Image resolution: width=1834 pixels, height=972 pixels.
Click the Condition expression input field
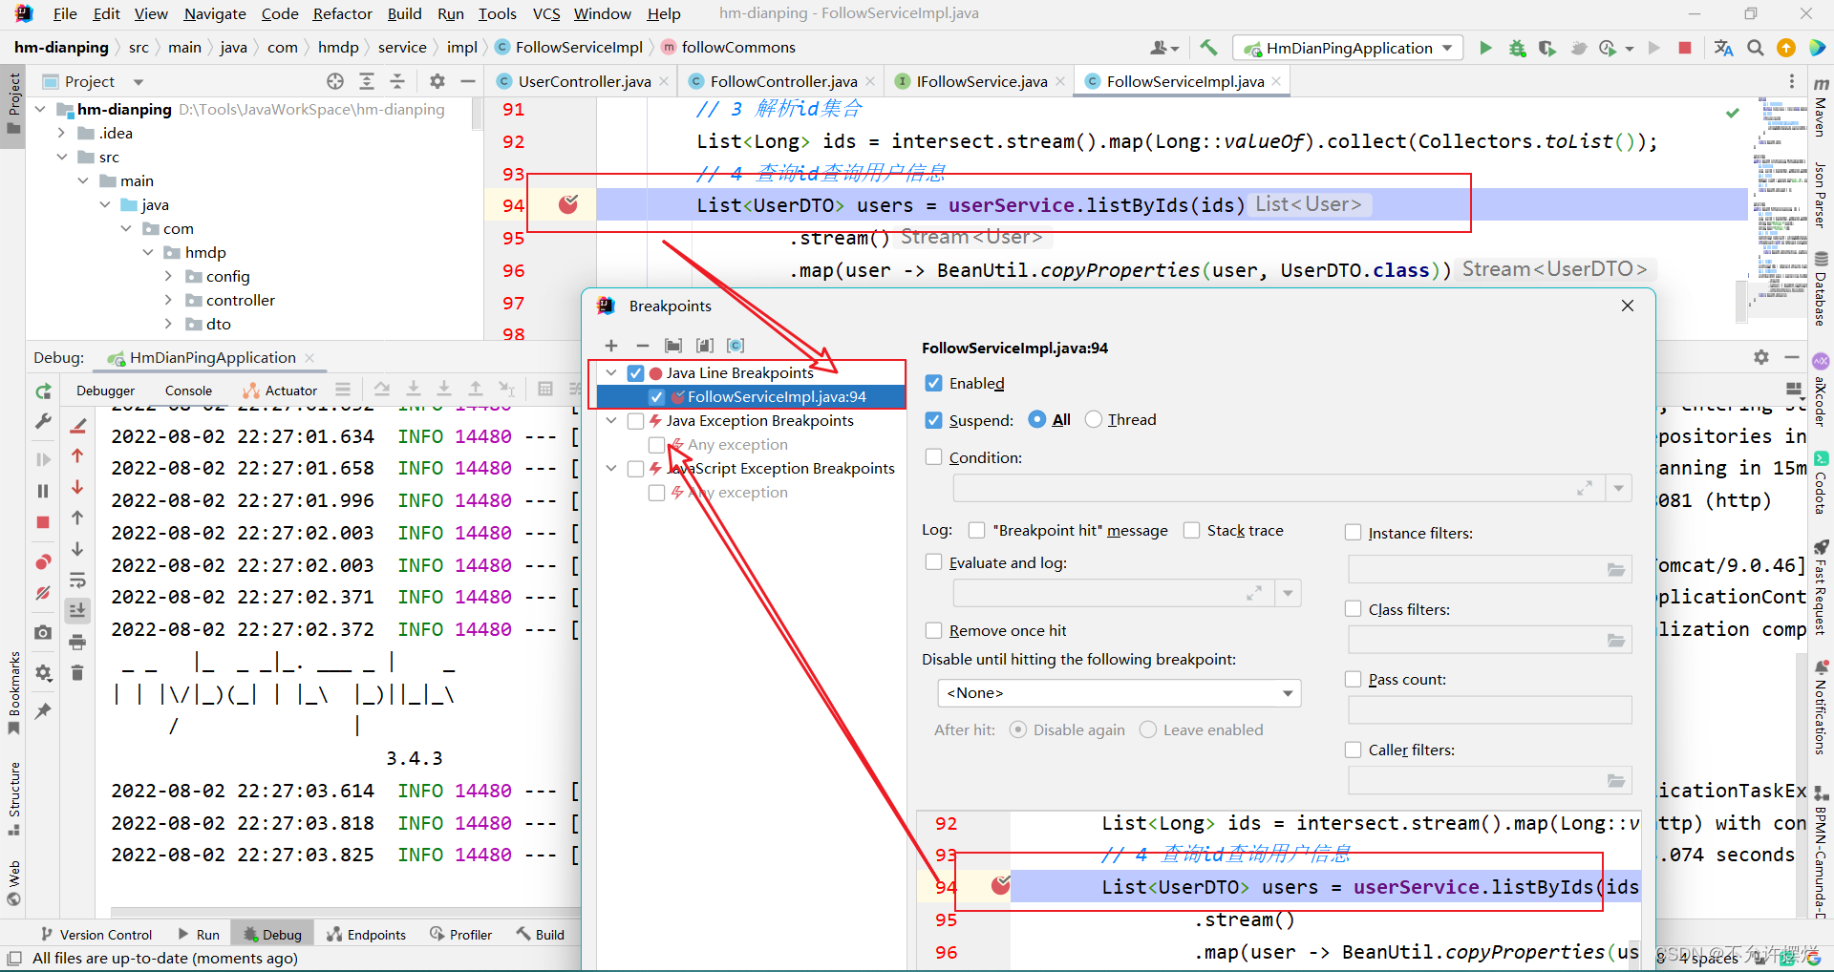(1278, 488)
